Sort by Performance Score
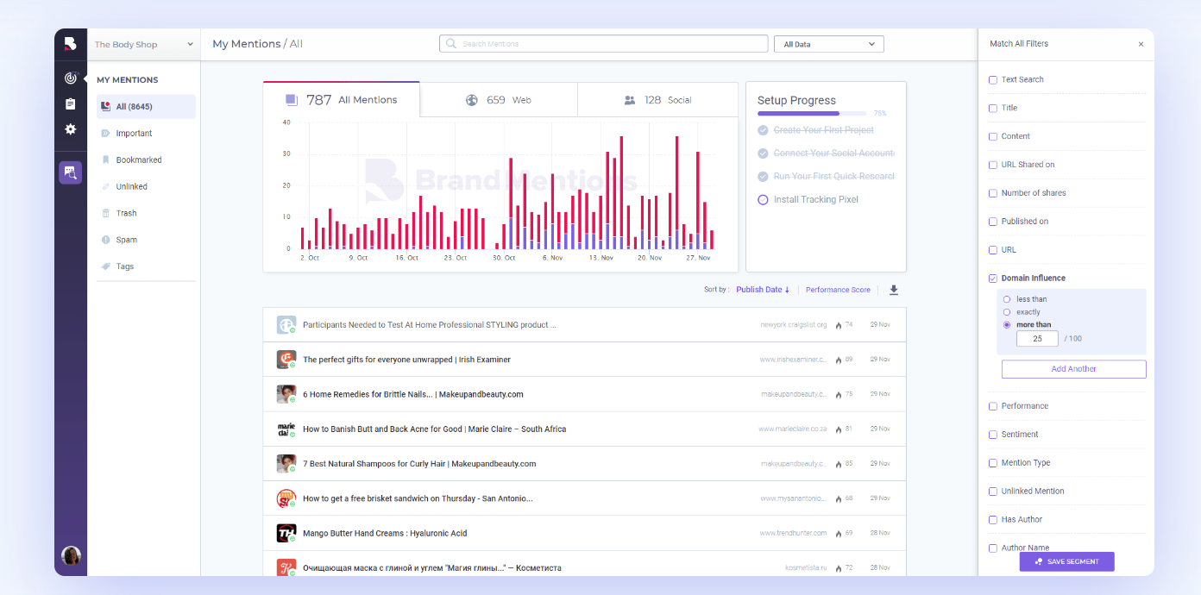The height and width of the screenshot is (595, 1201). [838, 290]
